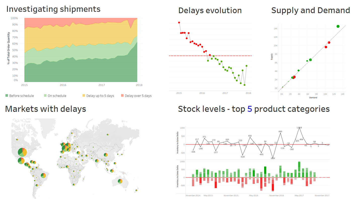352x201 pixels.
Task: Select the November 2016 axis label
Action: tap(276, 195)
